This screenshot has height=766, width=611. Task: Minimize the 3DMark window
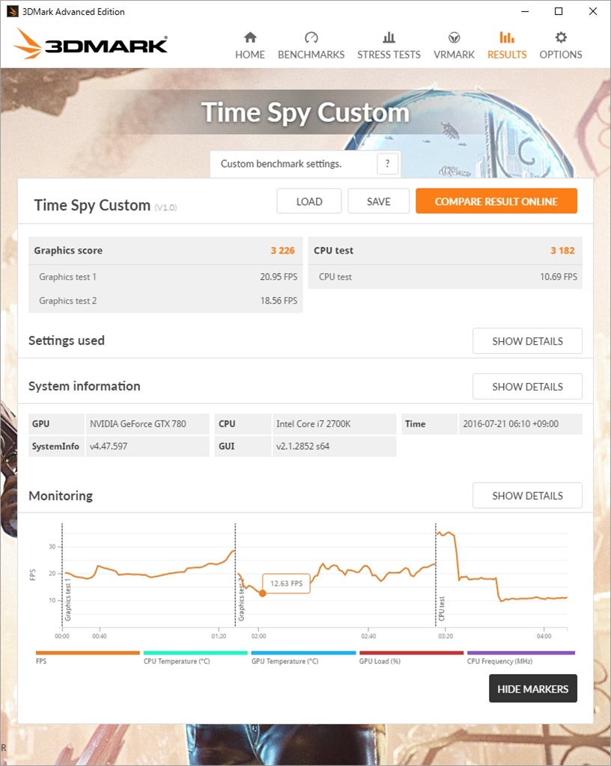pyautogui.click(x=525, y=11)
